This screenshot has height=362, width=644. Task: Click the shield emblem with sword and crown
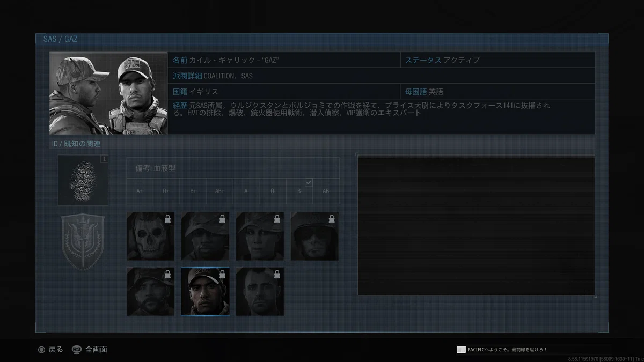tap(83, 241)
